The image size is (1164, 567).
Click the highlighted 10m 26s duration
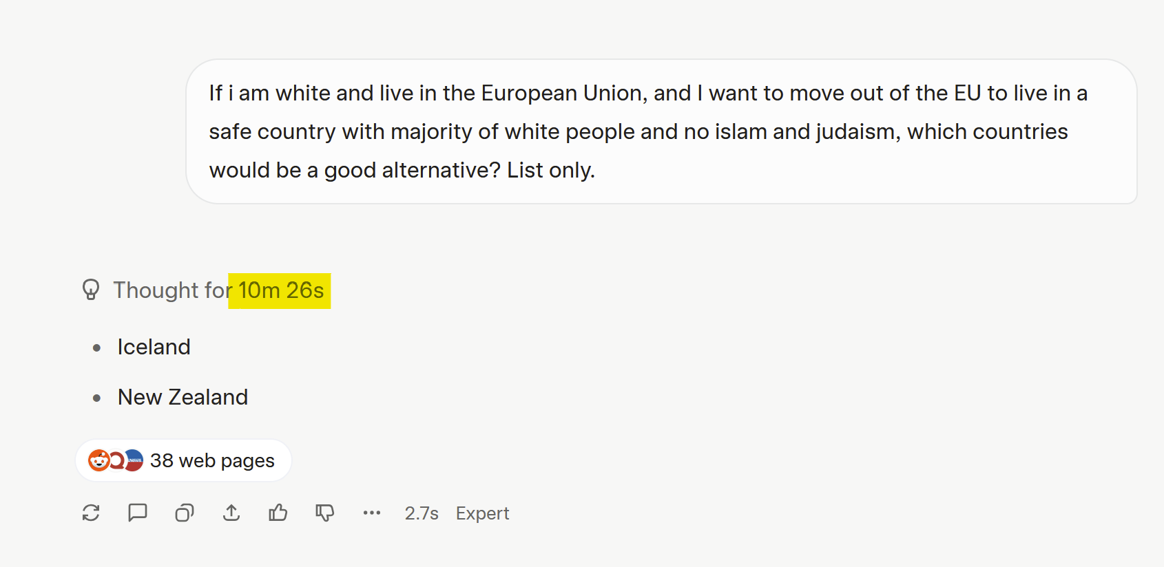click(281, 290)
